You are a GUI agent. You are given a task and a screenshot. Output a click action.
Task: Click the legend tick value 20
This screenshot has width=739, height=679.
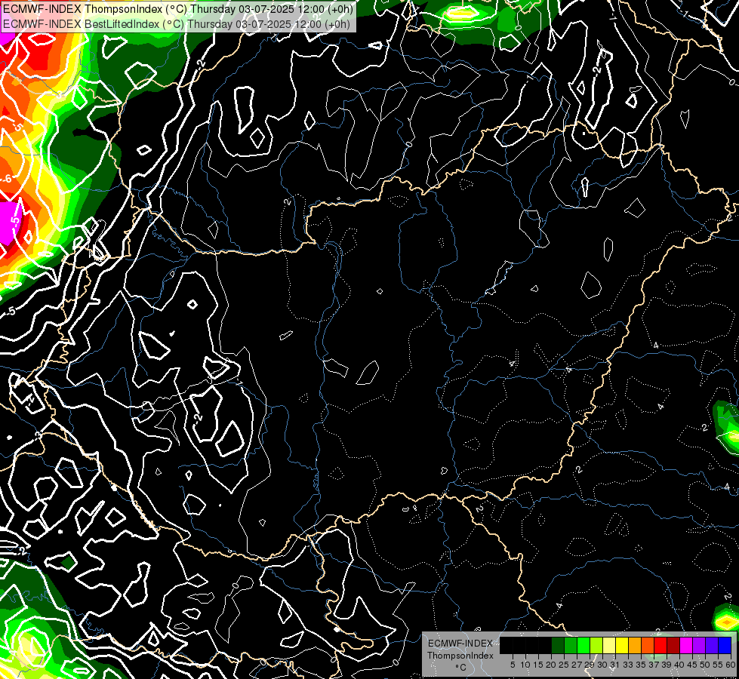tap(551, 665)
